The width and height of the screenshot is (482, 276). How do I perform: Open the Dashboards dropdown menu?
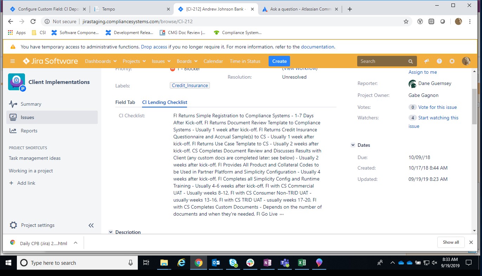coord(101,61)
